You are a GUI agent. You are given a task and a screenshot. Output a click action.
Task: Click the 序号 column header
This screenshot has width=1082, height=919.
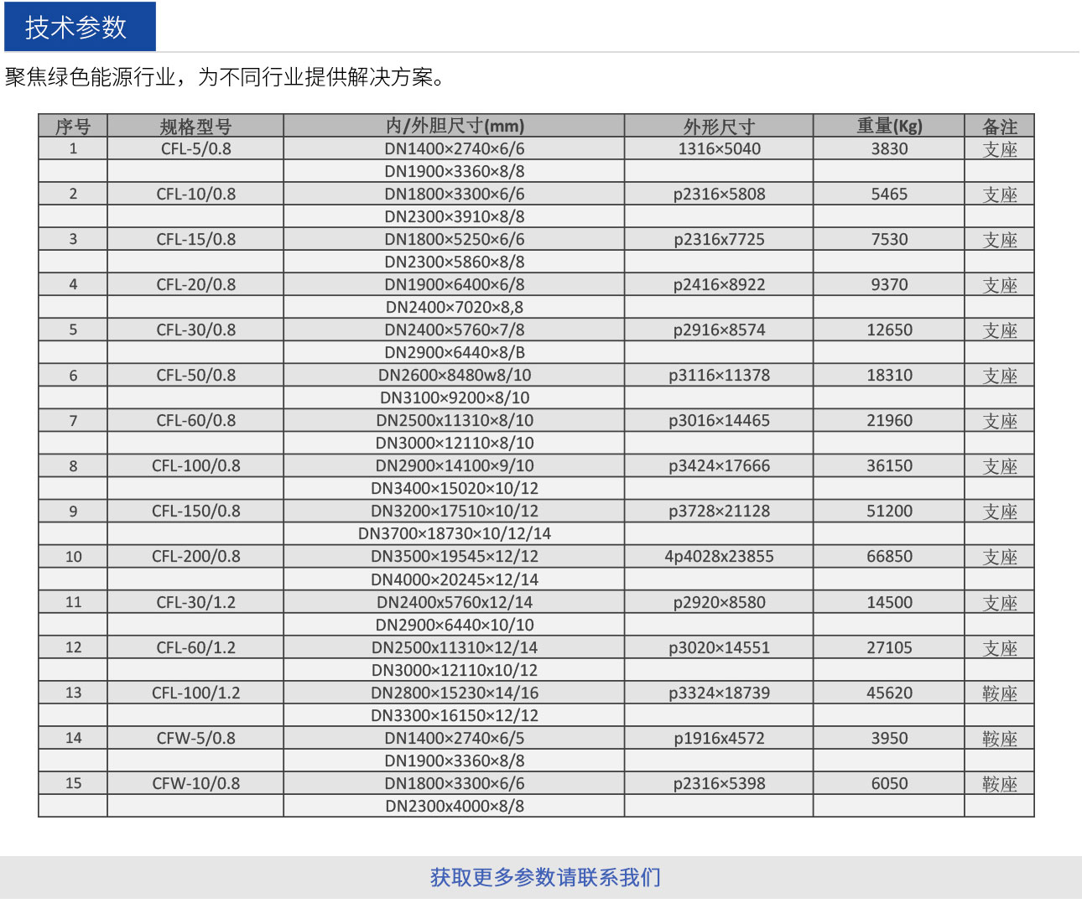(73, 127)
